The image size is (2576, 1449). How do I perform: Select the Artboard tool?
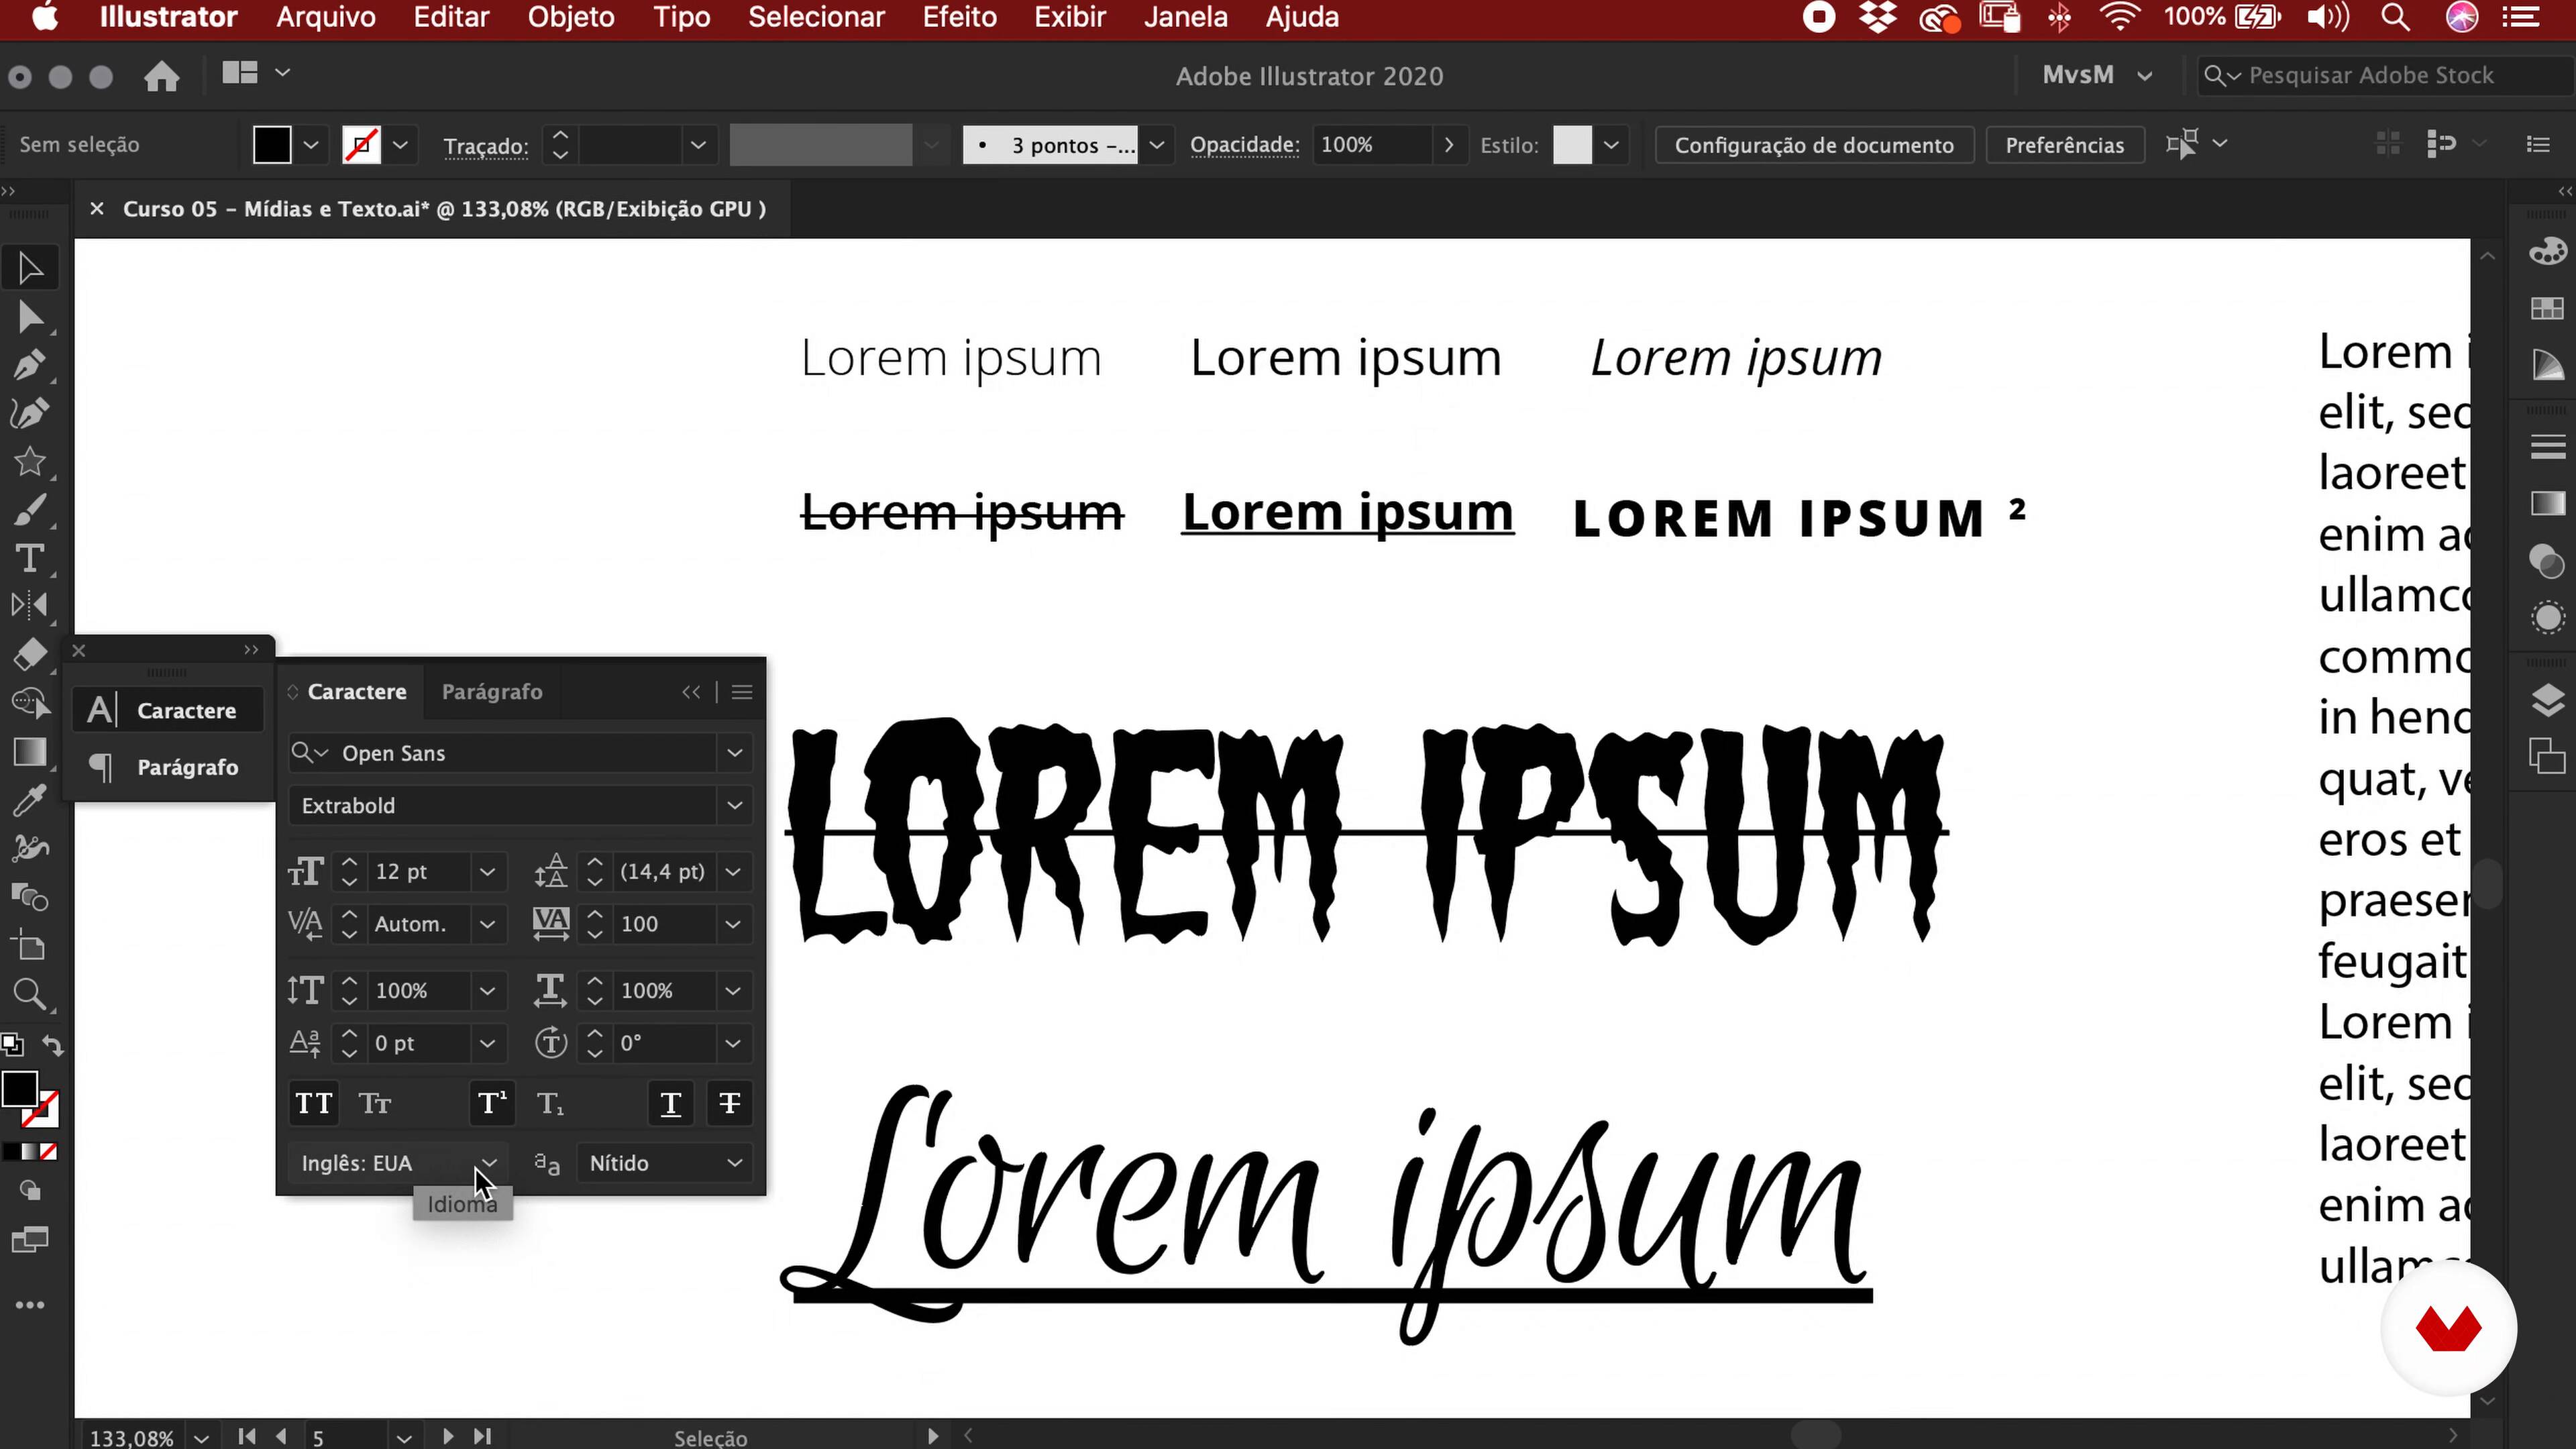click(x=30, y=945)
